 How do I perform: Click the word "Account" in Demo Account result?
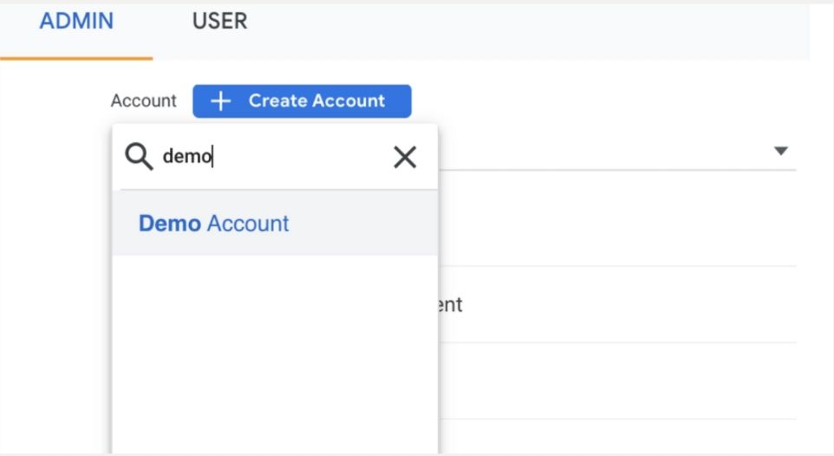248,224
